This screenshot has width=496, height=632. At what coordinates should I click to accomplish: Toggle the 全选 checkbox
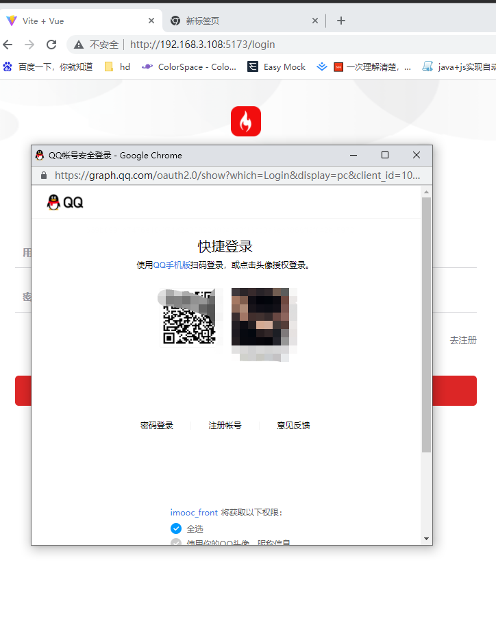176,528
